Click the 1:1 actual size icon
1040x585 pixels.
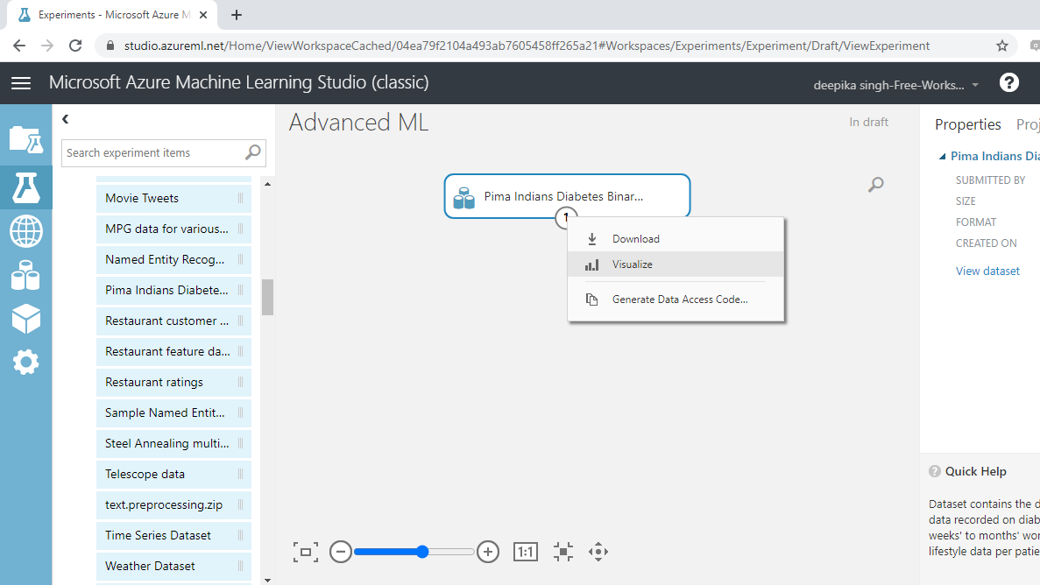[x=526, y=552]
